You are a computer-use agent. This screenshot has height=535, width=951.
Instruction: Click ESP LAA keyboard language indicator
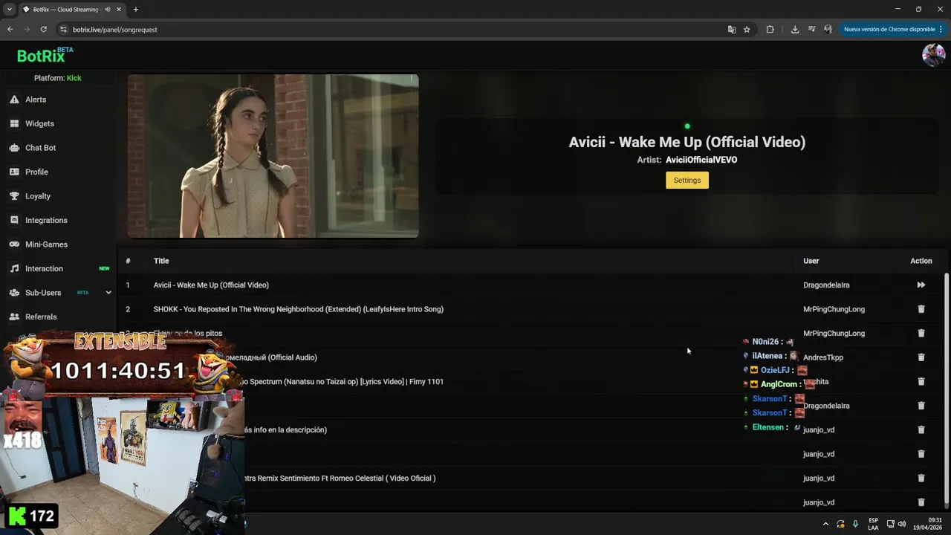click(873, 524)
